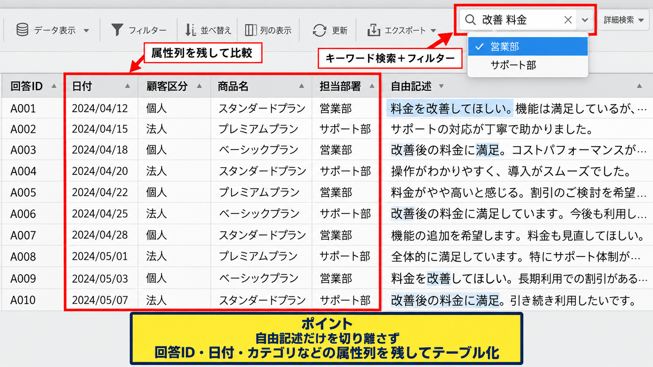
Task: Click the 更新 button label
Action: coord(339,30)
